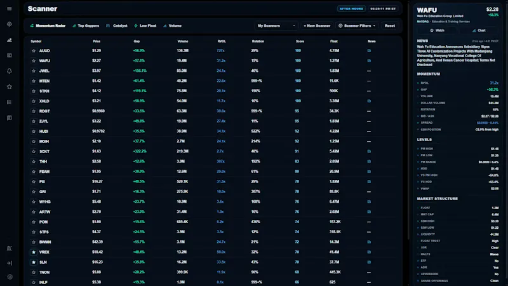Sort table by Rotation column
This screenshot has width=508, height=286.
point(258,41)
